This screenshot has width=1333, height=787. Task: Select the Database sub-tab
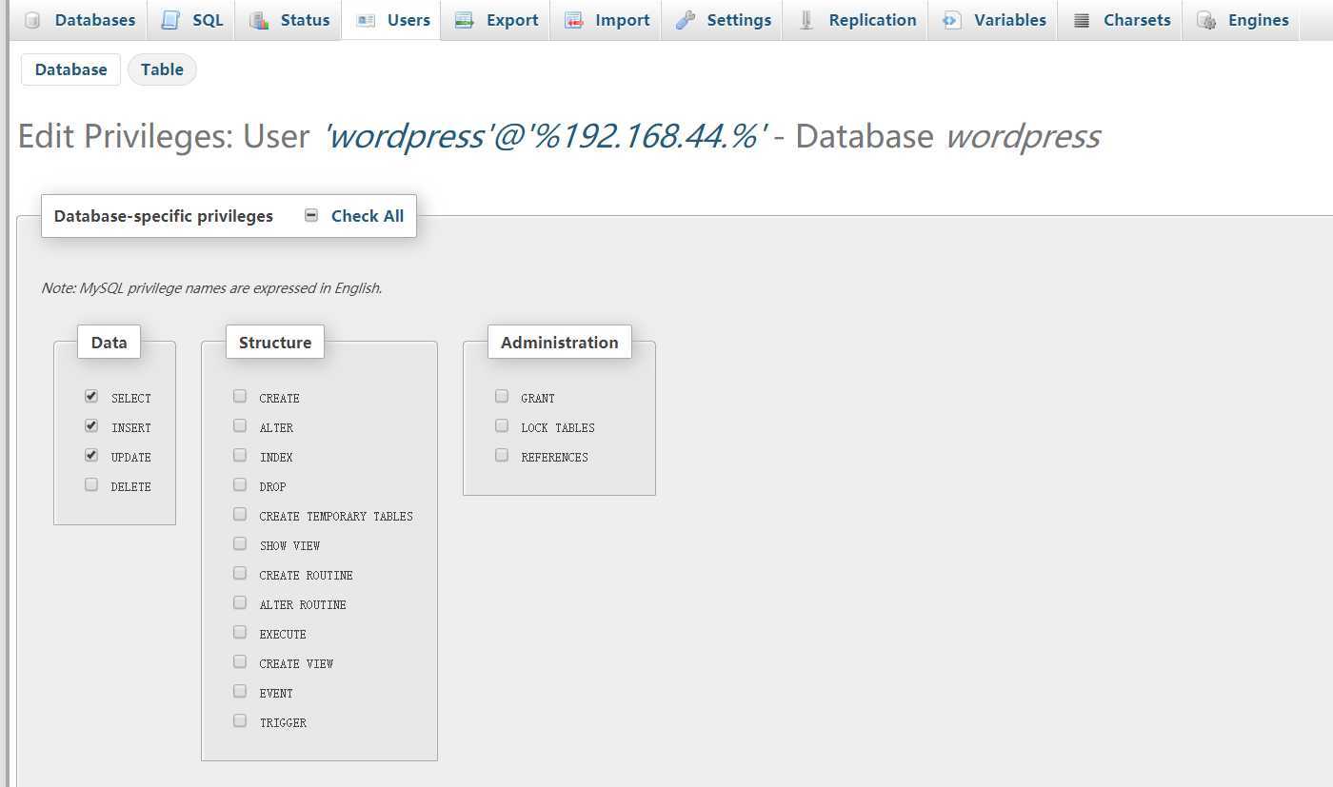coord(70,69)
